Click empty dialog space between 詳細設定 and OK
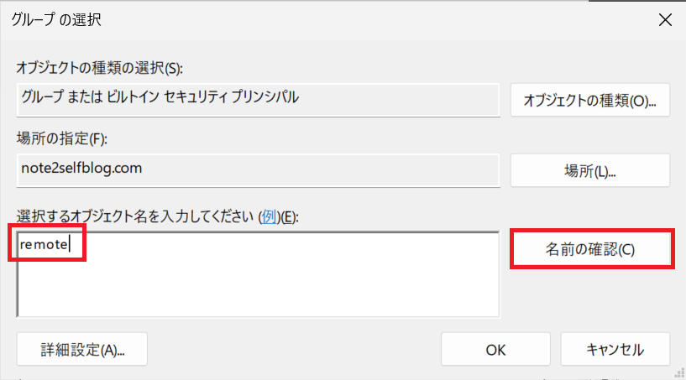 tap(294, 349)
